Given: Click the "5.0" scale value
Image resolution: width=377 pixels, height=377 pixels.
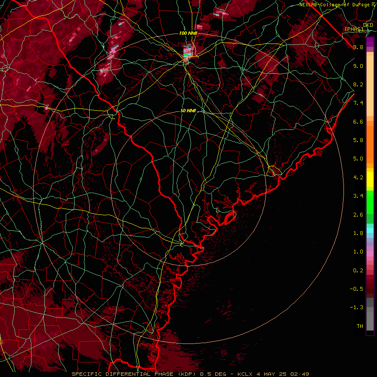Looking at the screenshot, I should pyautogui.click(x=358, y=159).
